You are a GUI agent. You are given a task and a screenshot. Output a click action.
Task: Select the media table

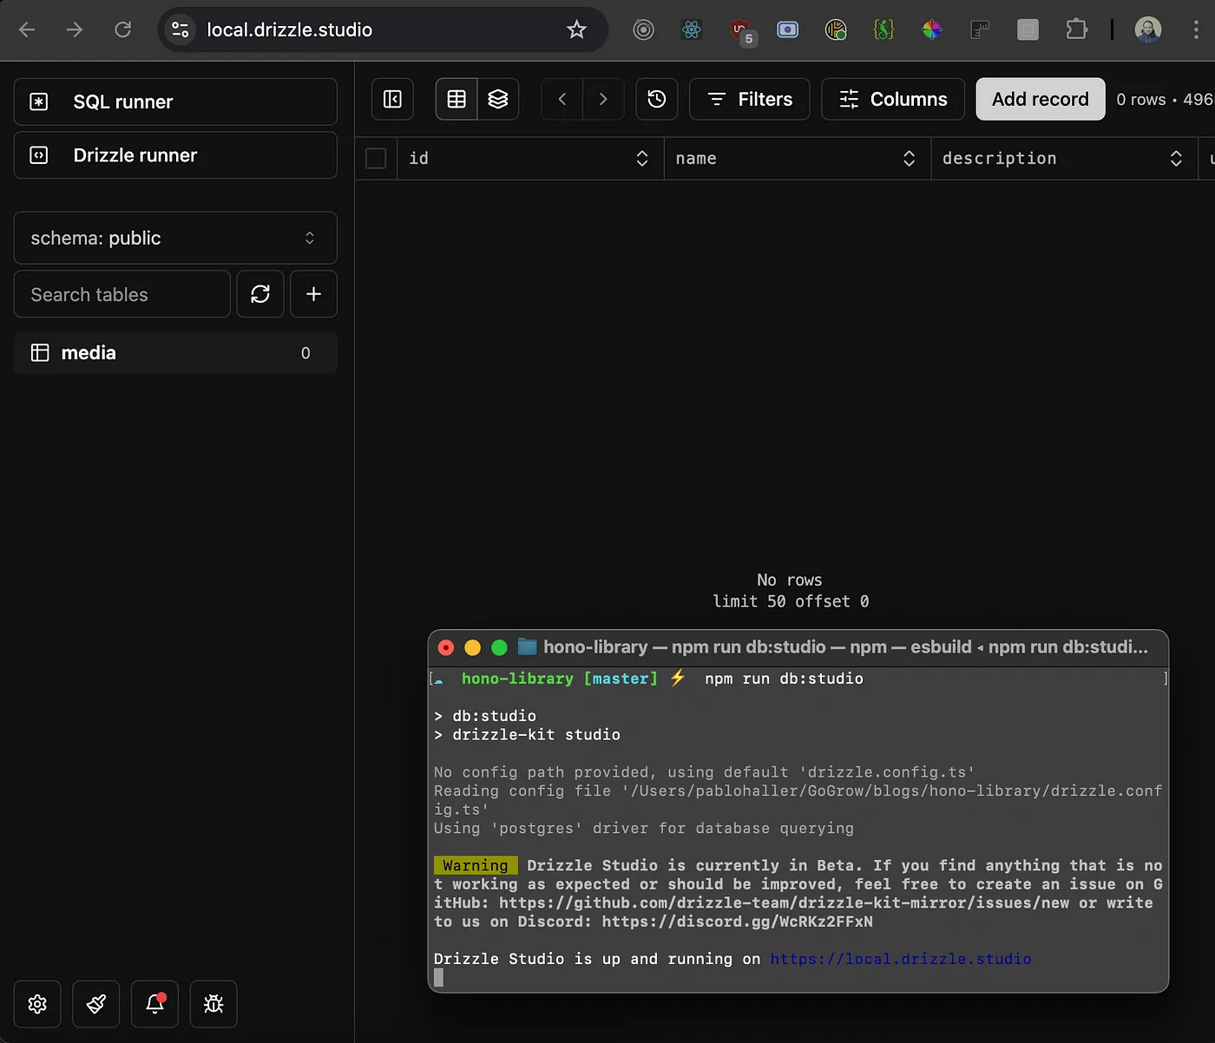[x=175, y=352]
